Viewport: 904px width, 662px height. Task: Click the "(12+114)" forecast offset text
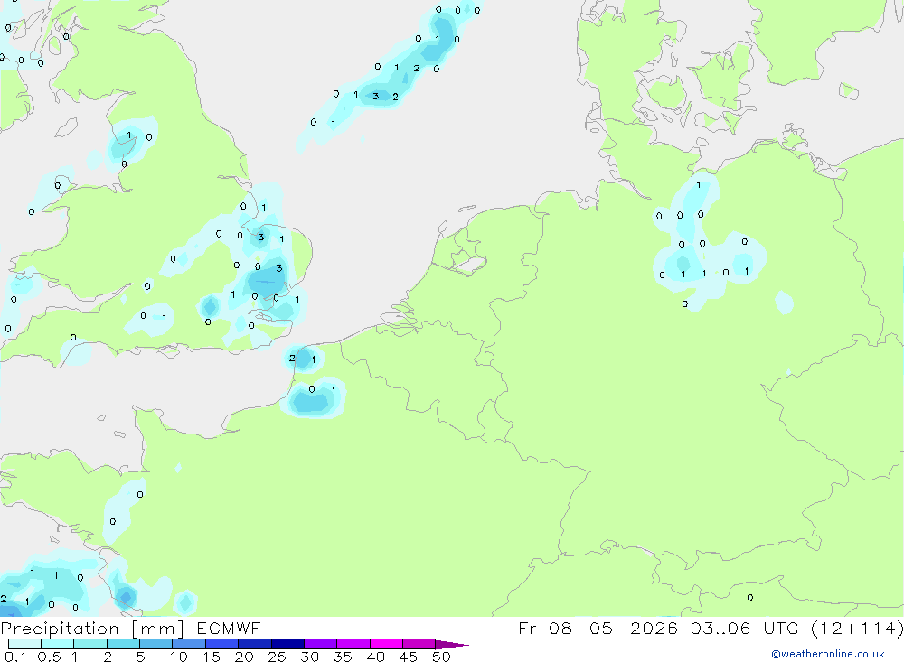[857, 629]
